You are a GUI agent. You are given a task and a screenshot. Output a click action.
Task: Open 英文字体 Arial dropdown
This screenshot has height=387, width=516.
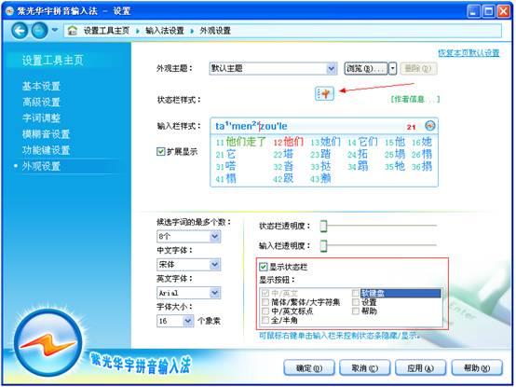click(x=188, y=293)
